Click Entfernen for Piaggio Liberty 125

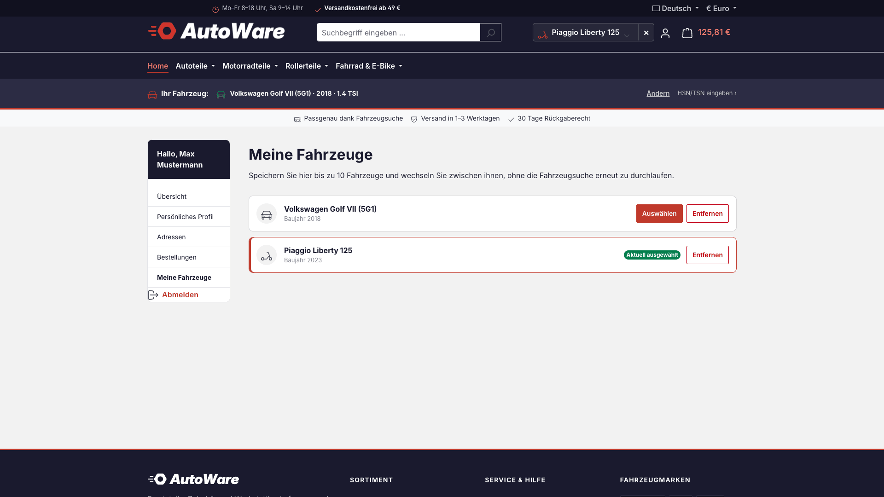707,255
